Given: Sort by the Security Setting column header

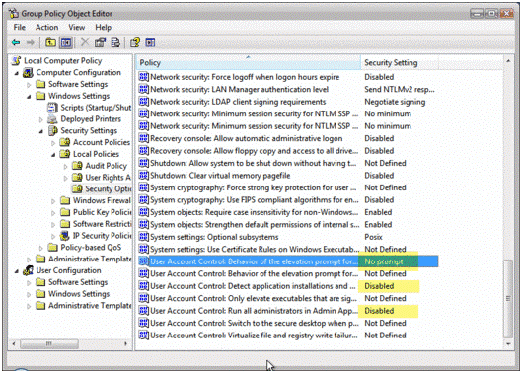Looking at the screenshot, I should coord(400,62).
